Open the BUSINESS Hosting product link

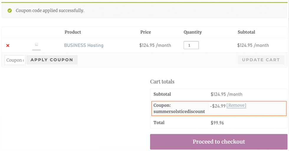(84, 45)
